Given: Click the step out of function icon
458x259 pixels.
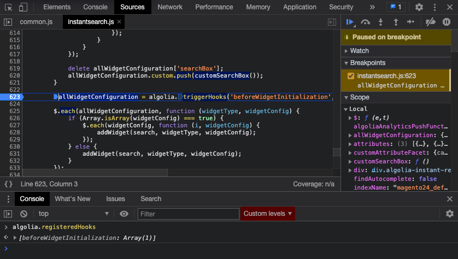Looking at the screenshot, I should [396, 22].
